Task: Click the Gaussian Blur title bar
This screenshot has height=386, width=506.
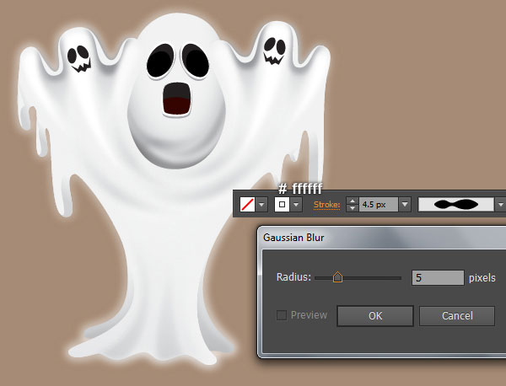Action: [382, 238]
